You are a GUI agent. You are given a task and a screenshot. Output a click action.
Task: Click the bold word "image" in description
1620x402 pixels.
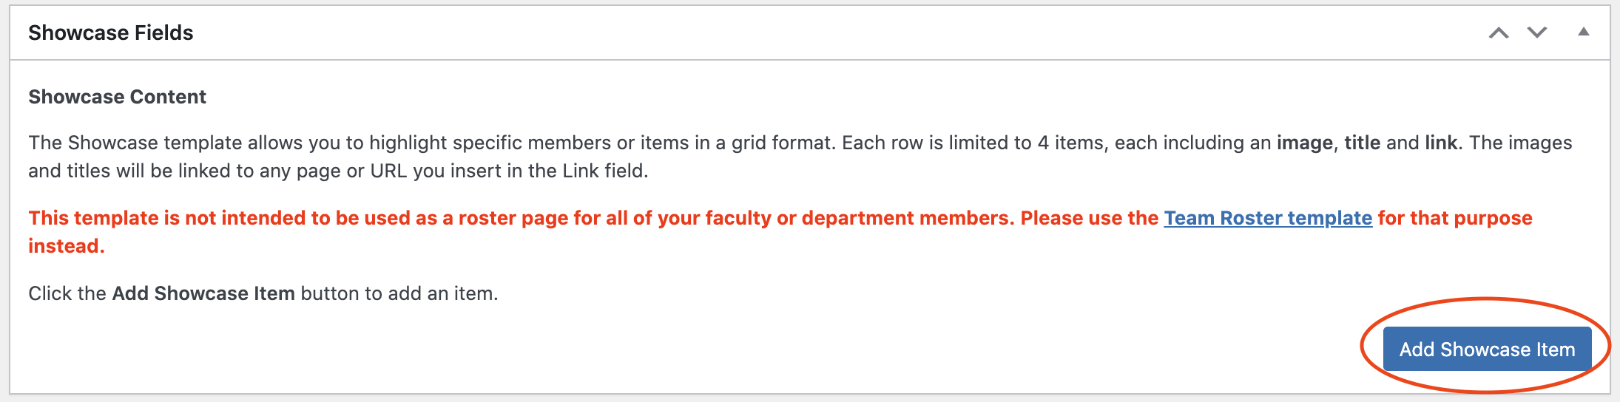(x=1305, y=143)
